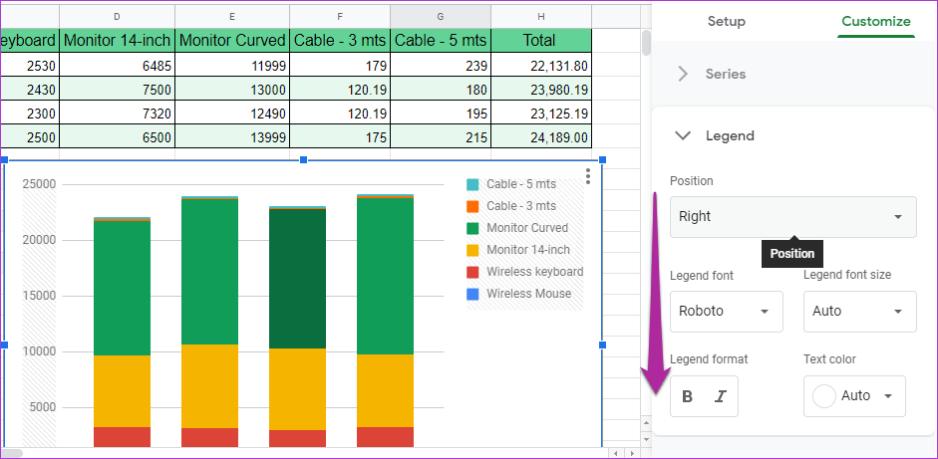938x459 pixels.
Task: Open the Text color picker
Action: 854,396
